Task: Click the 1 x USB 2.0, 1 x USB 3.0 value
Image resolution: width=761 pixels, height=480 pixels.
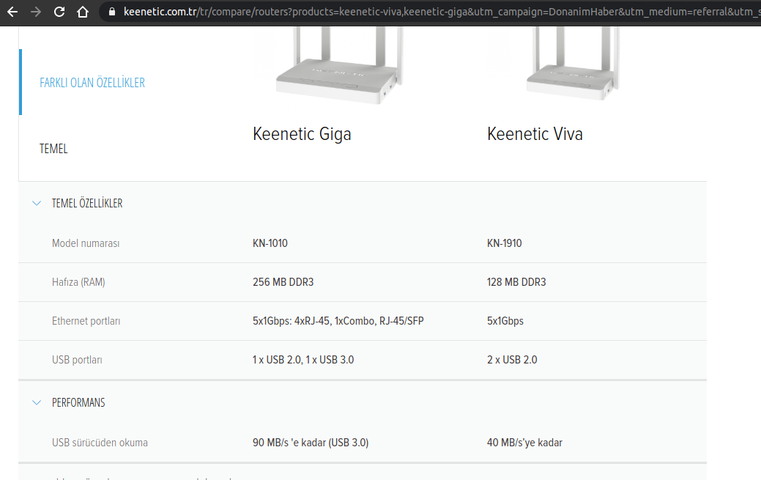Action: coord(303,360)
